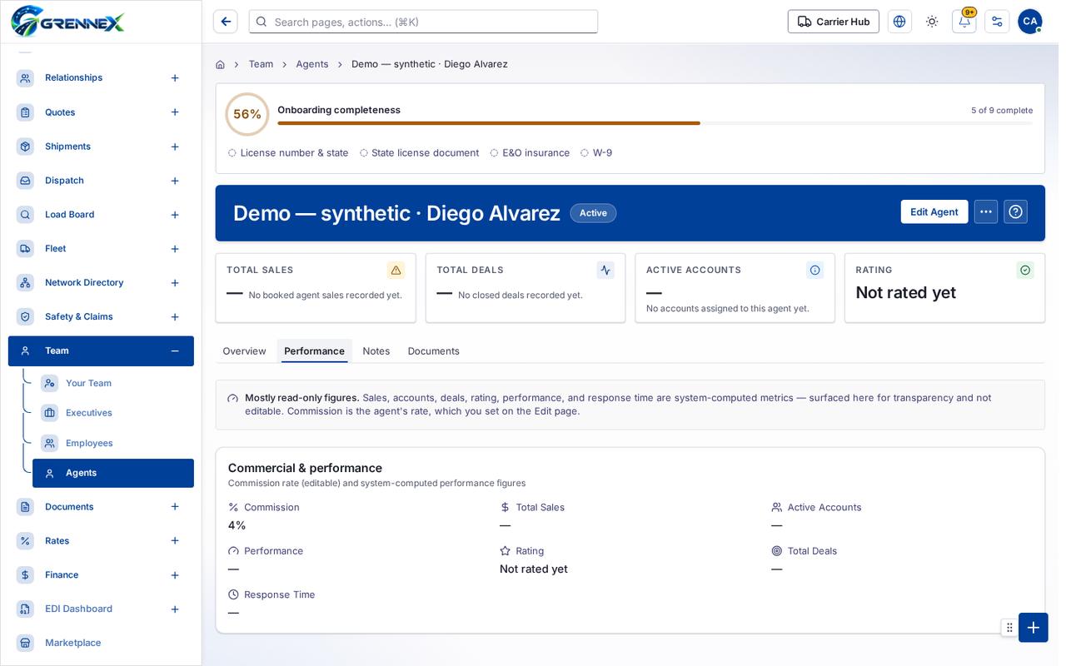
Task: Switch to the Overview tab
Action: point(244,350)
